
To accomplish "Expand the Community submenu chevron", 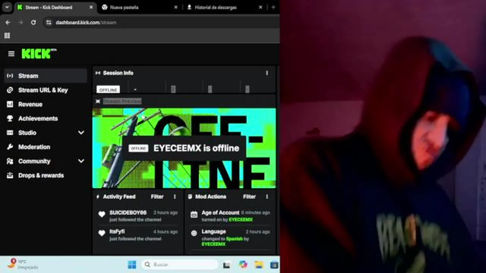I will click(81, 161).
